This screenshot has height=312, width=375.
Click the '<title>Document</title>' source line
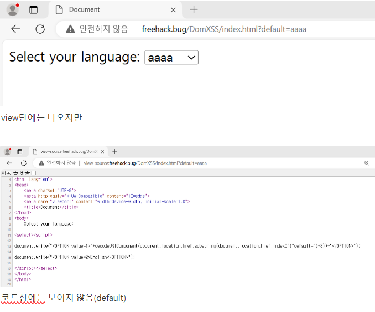(51, 207)
